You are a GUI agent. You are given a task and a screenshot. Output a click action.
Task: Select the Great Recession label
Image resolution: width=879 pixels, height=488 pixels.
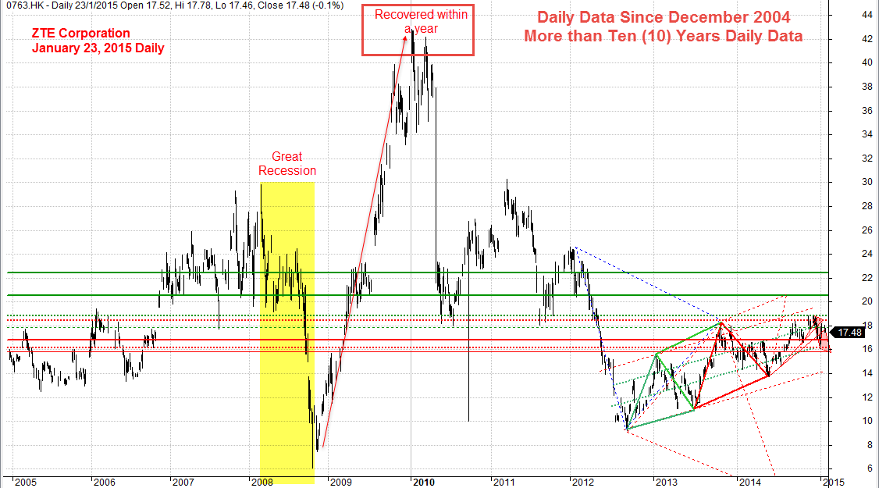287,163
